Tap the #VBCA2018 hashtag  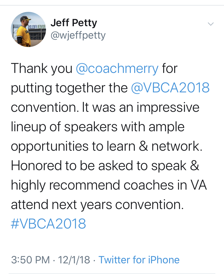(48, 224)
